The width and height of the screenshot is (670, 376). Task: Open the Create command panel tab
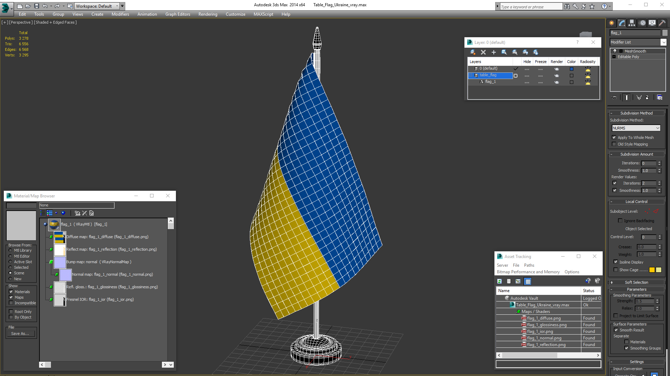pyautogui.click(x=612, y=23)
